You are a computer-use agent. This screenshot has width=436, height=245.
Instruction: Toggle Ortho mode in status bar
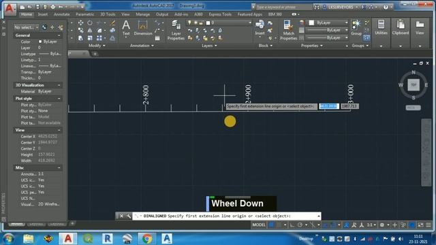point(292,225)
